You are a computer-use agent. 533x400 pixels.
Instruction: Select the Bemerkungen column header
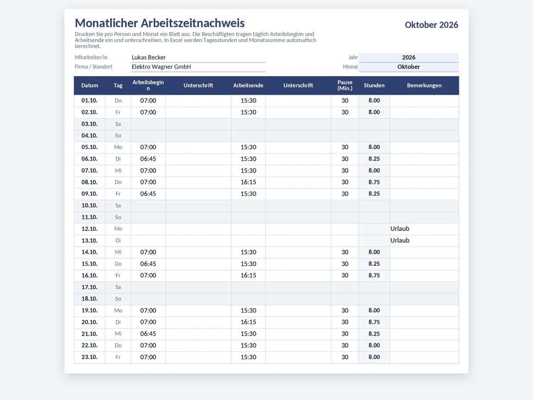click(424, 85)
